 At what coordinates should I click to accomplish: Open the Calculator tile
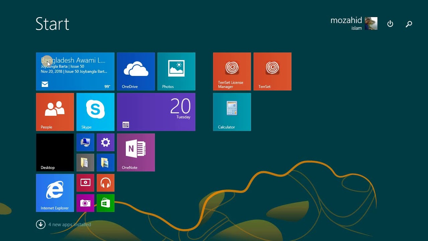coord(232,112)
